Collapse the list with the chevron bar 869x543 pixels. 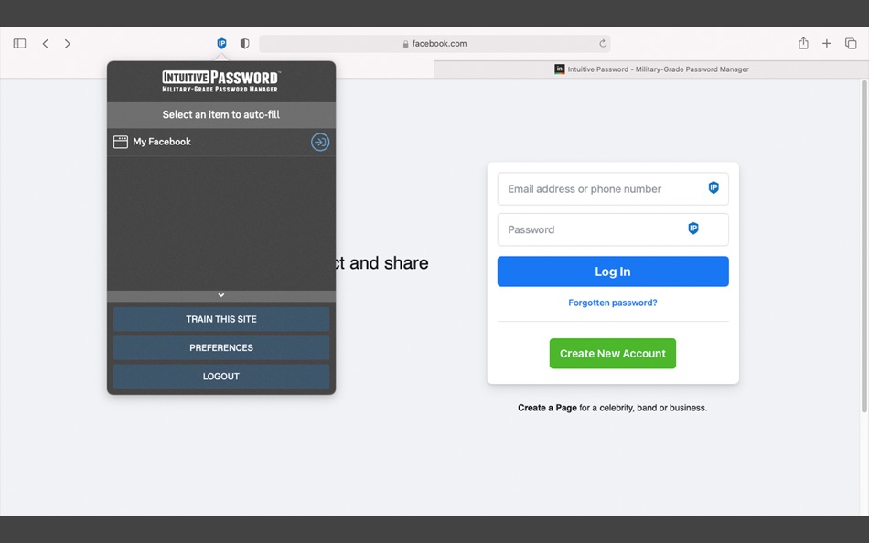point(221,295)
